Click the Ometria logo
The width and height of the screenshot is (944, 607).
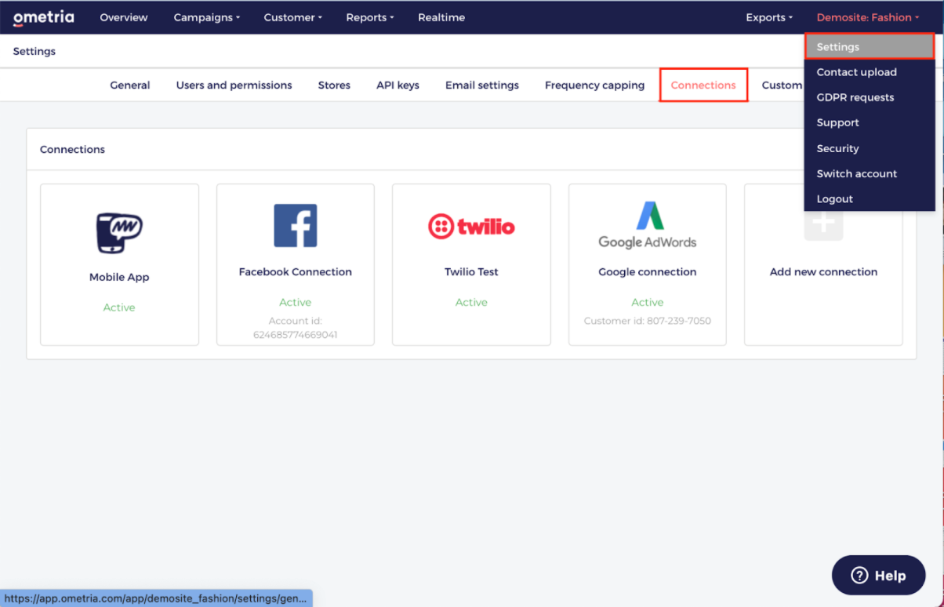tap(44, 17)
